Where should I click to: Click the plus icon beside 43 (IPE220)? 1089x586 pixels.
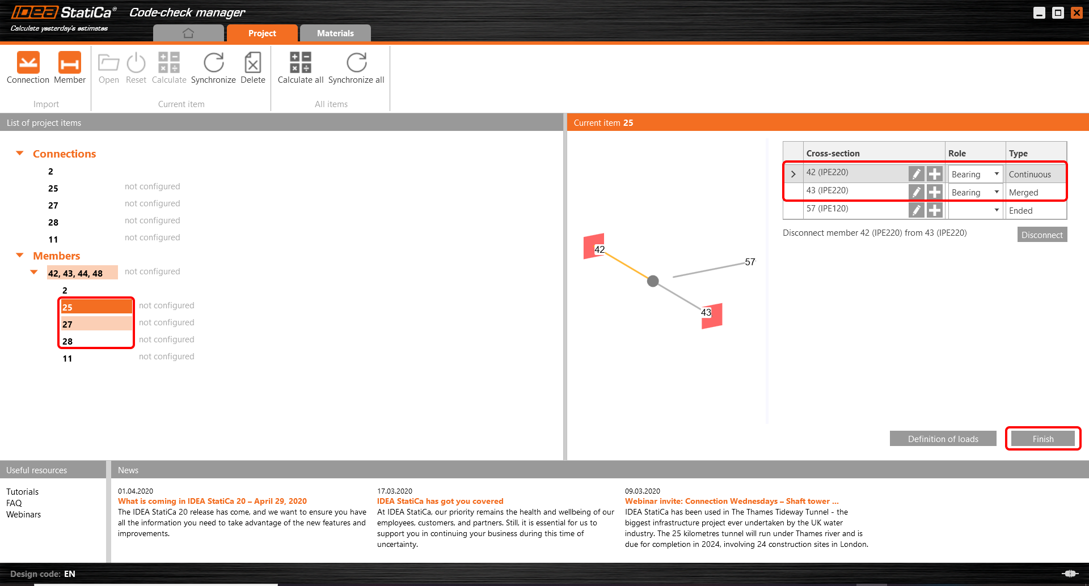935,192
